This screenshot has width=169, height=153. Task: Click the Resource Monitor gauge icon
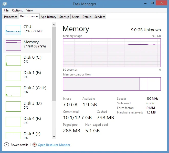coord(35,145)
